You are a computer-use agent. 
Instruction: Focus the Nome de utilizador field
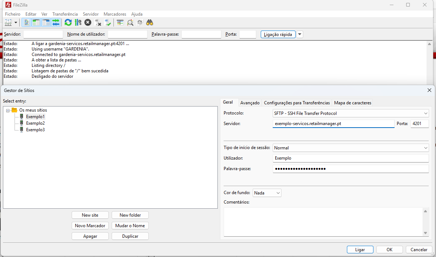tap(128, 34)
